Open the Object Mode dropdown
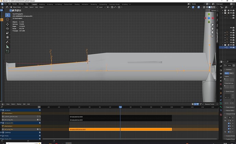Viewport: 236px width, 144px height. click(16, 7)
